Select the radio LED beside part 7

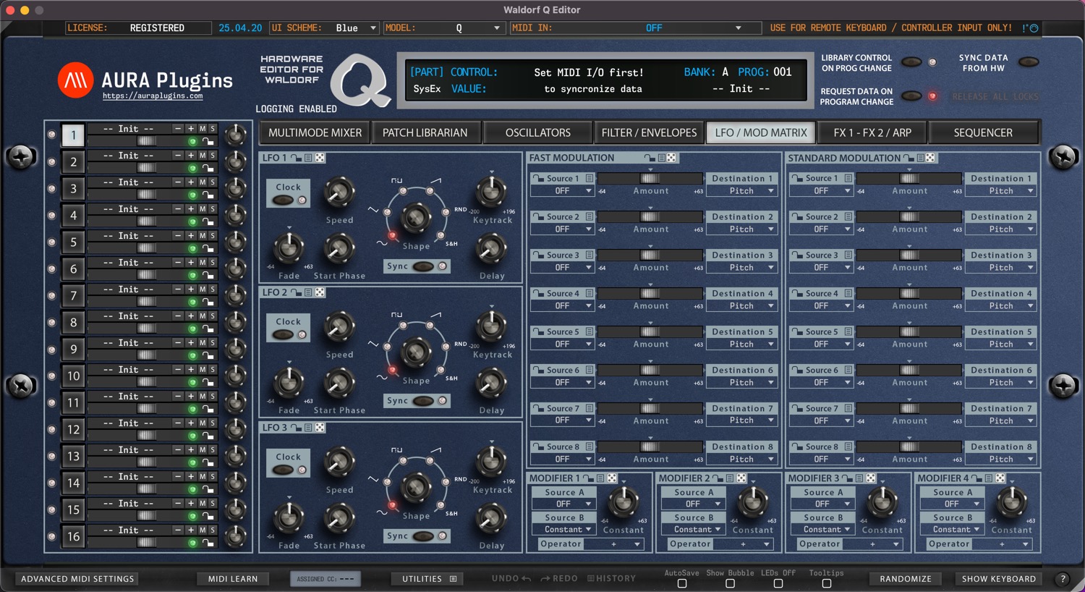(51, 295)
